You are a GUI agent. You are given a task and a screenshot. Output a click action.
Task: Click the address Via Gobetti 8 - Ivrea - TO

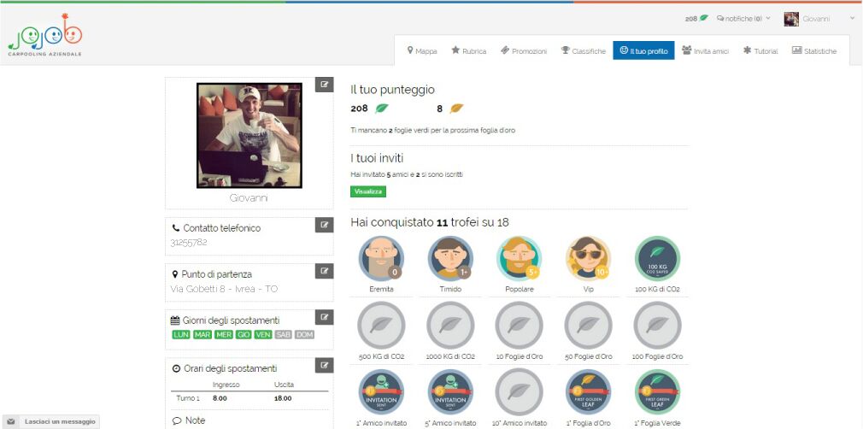click(x=225, y=289)
